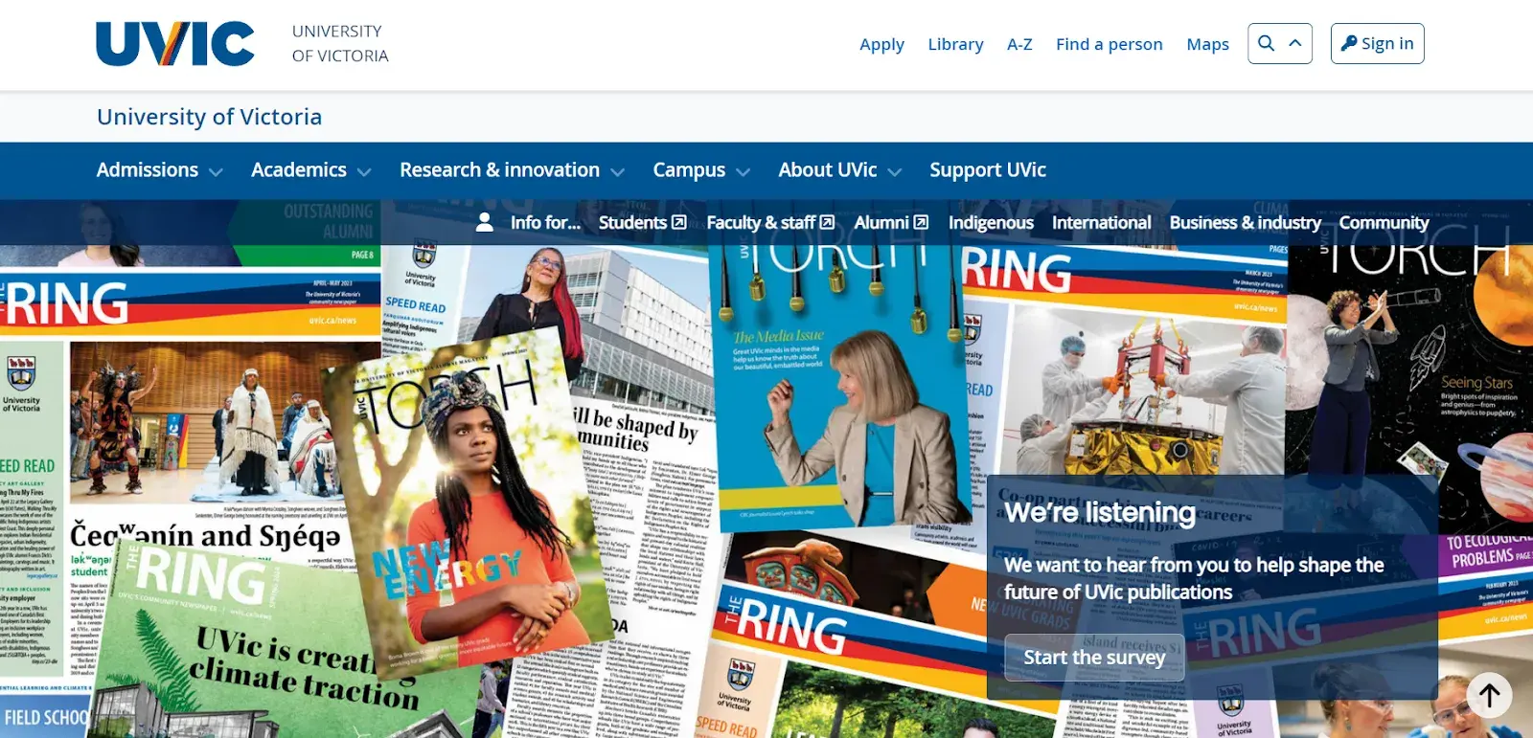Expand the Research & innovation chevron
Image resolution: width=1533 pixels, height=738 pixels.
[x=617, y=172]
